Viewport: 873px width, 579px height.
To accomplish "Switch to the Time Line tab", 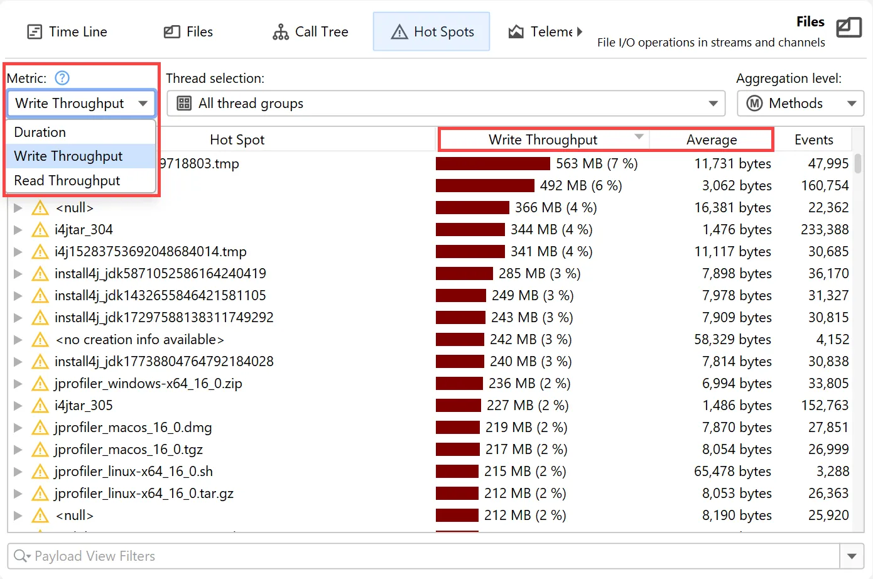I will 67,32.
